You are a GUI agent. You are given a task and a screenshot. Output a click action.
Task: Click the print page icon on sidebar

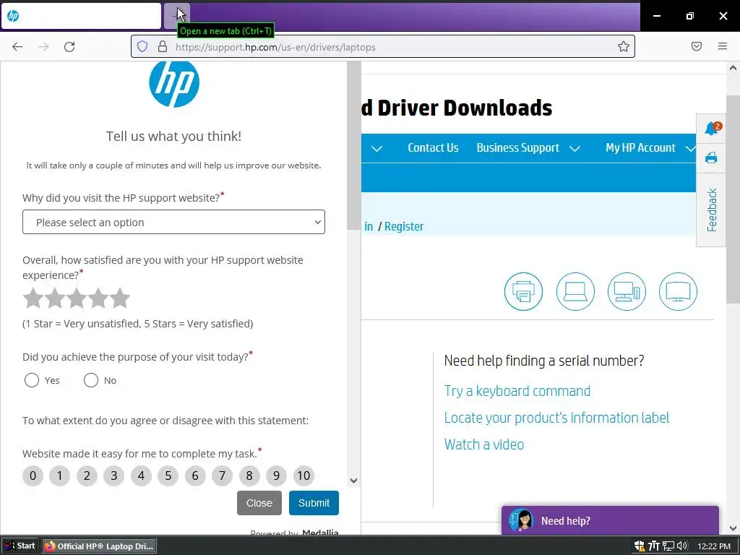click(711, 158)
